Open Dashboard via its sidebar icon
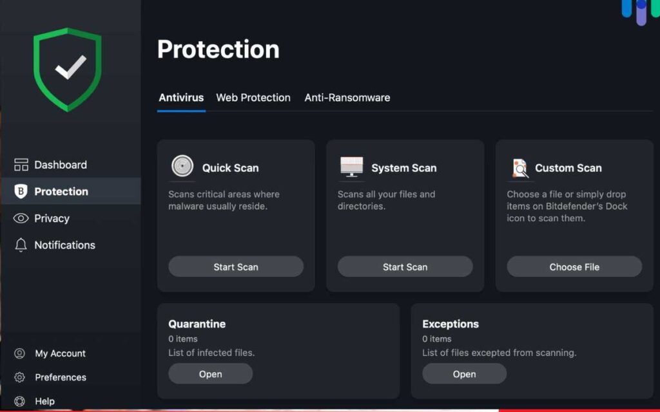The height and width of the screenshot is (412, 660). pyautogui.click(x=21, y=165)
